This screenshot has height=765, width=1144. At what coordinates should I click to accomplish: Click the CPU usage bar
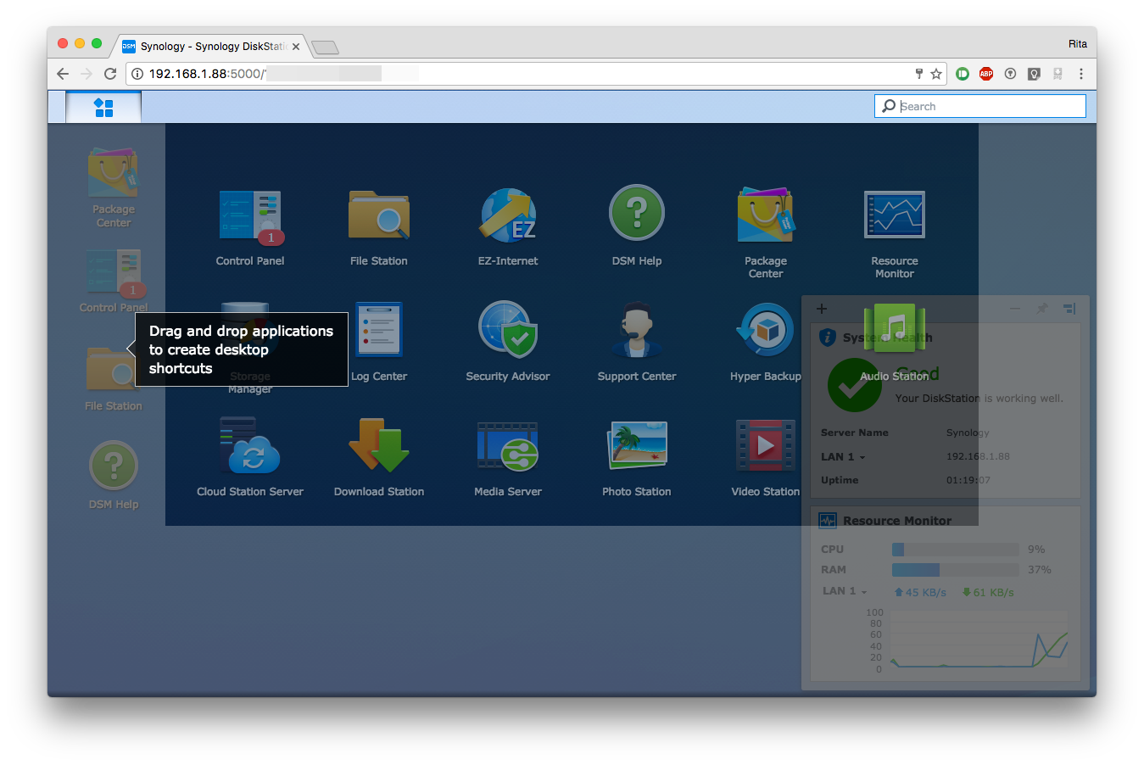pos(955,550)
